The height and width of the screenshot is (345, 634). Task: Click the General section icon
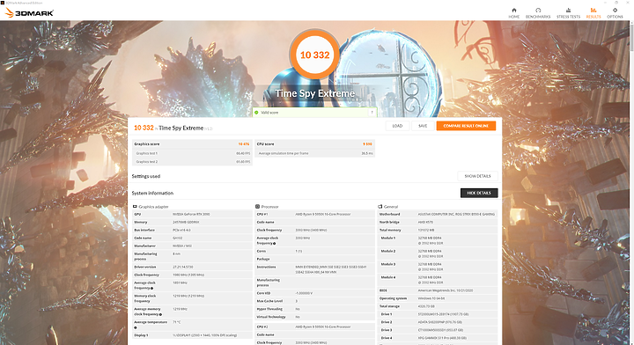pos(380,207)
